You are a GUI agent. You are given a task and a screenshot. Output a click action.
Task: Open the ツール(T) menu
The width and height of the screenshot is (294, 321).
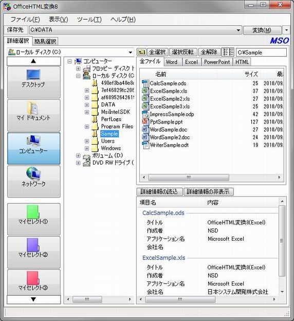coord(89,20)
